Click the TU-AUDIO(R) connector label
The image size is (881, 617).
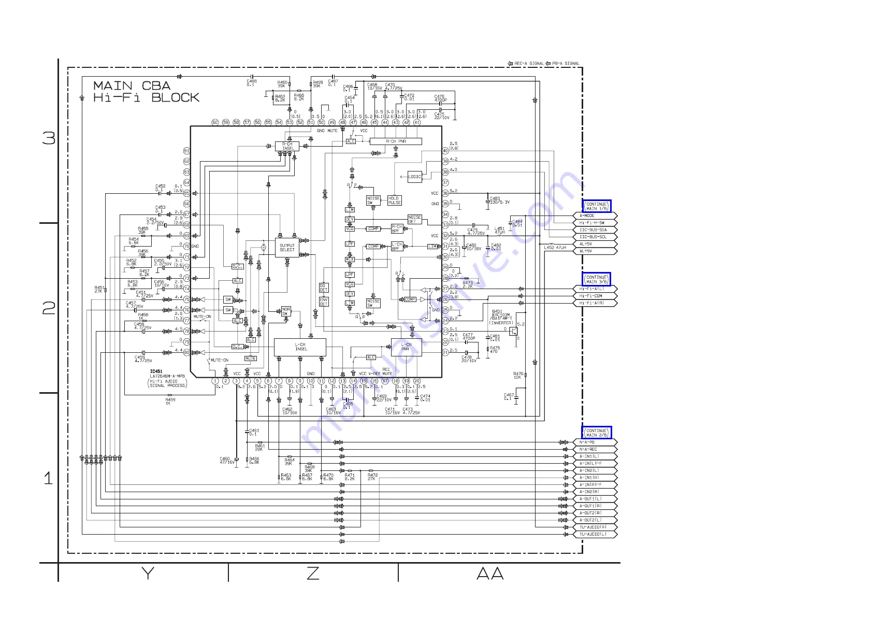pos(595,527)
